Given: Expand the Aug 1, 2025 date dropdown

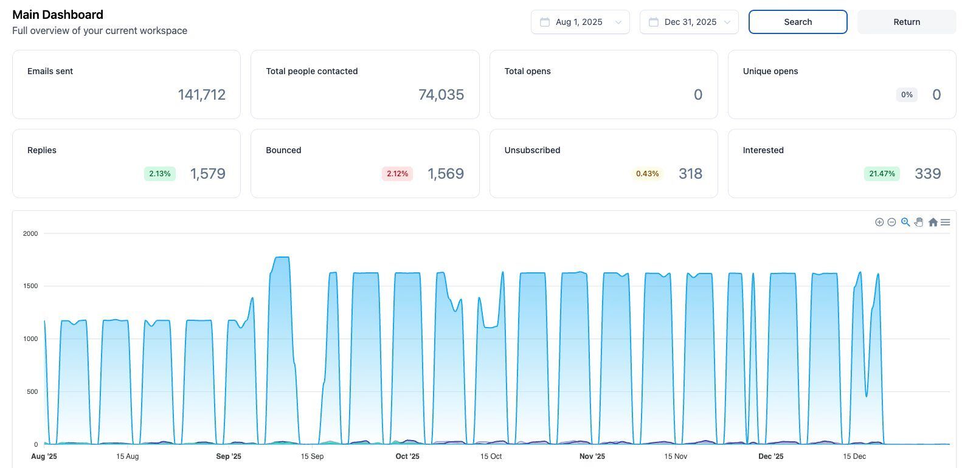Looking at the screenshot, I should tap(580, 22).
